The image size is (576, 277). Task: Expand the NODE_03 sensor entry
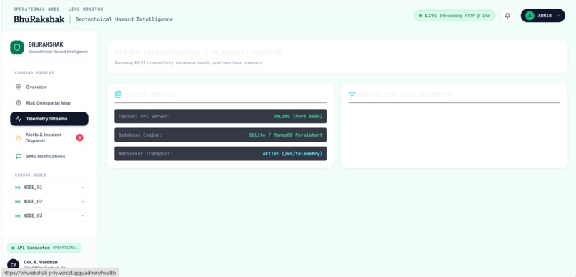(x=49, y=215)
